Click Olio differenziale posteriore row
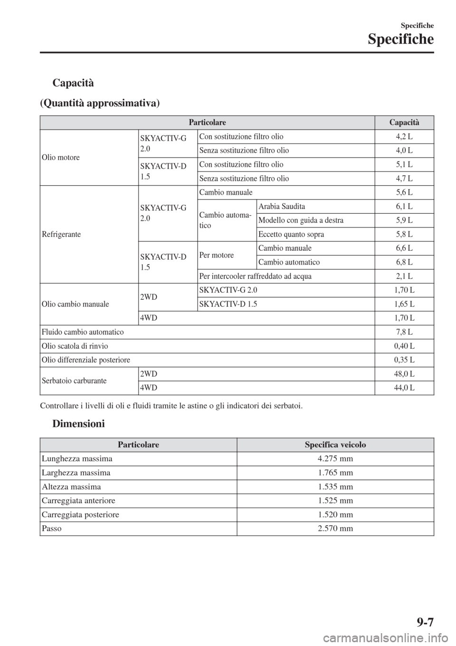 click(x=237, y=360)
